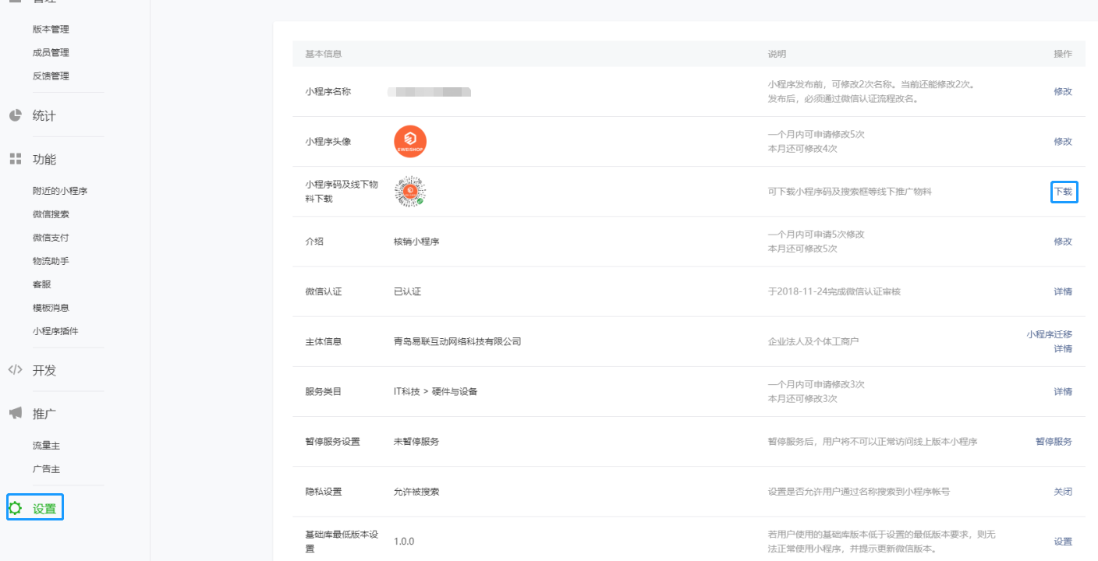
Task: Go to 微信支付 page
Action: [51, 238]
